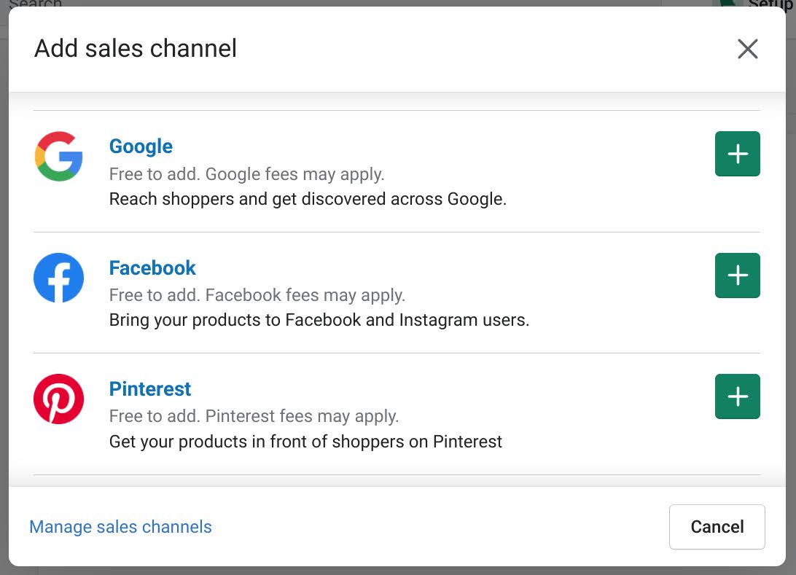Open the Facebook channel title link
This screenshot has height=575, width=796.
(x=152, y=267)
